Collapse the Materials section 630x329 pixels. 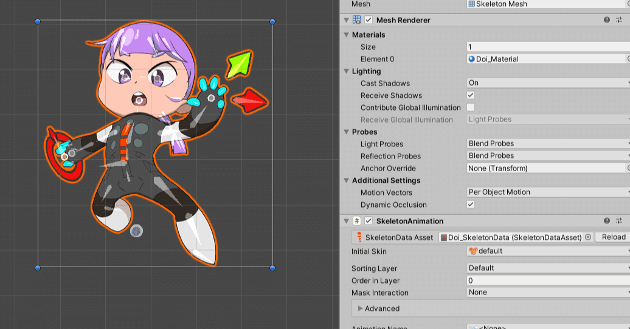(347, 35)
